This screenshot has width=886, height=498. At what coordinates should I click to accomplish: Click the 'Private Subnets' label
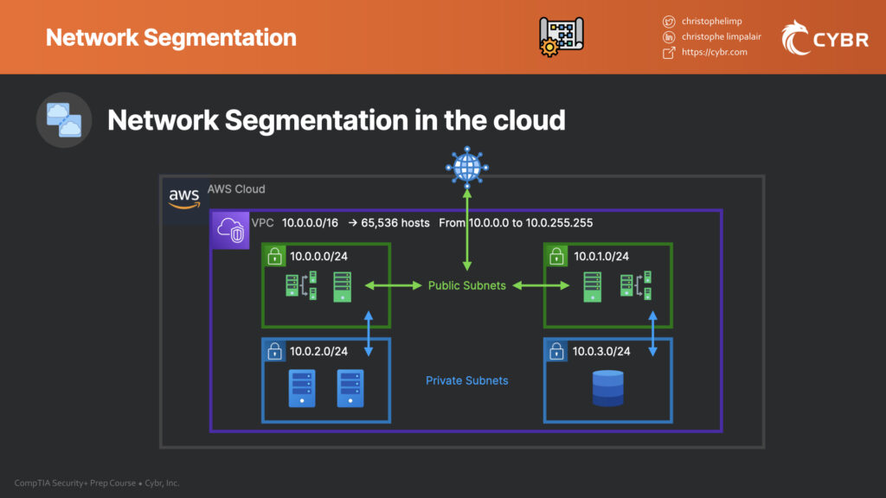pyautogui.click(x=466, y=380)
